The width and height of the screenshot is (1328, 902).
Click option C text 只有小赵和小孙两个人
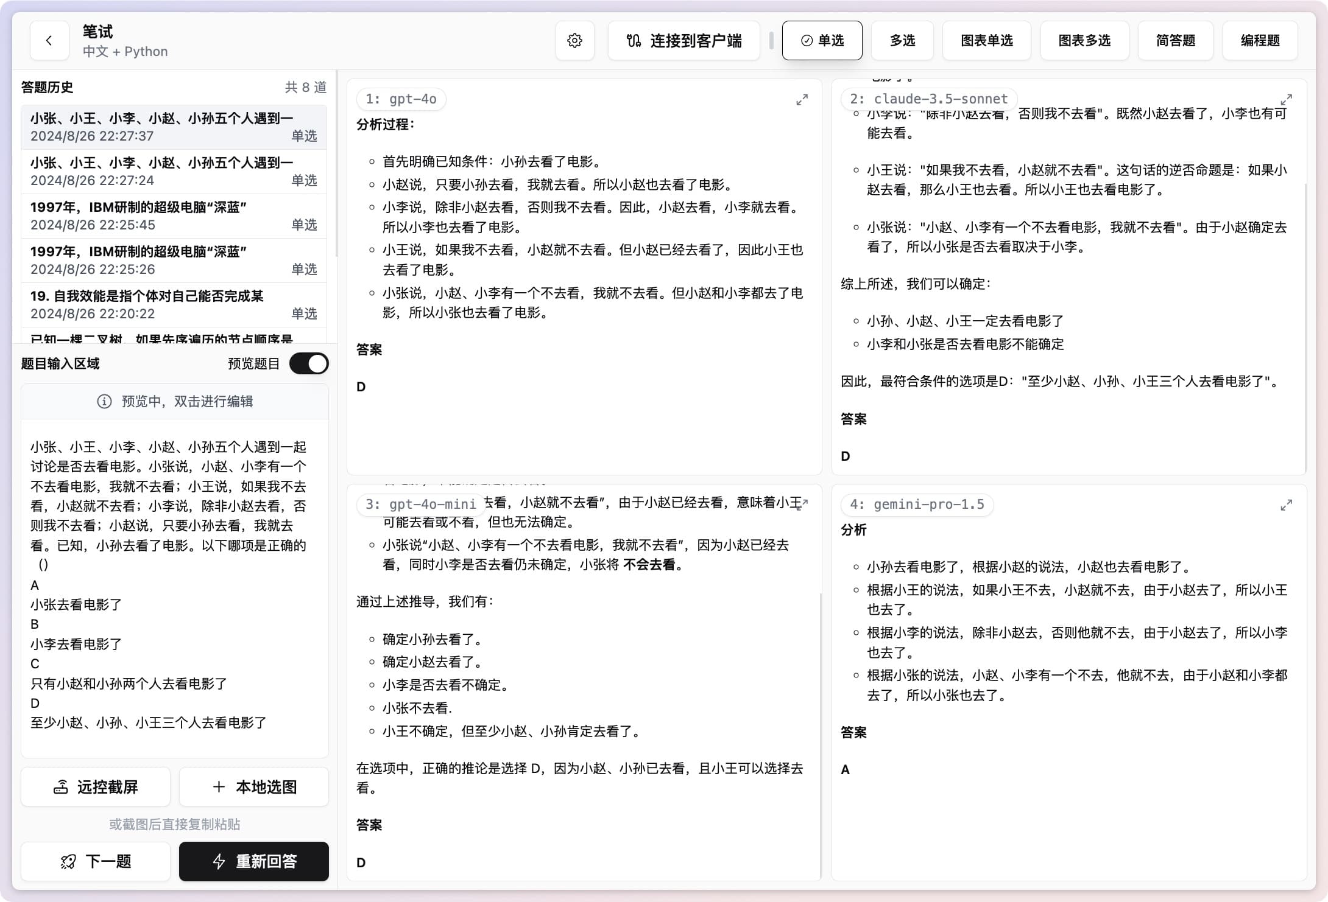tap(129, 684)
